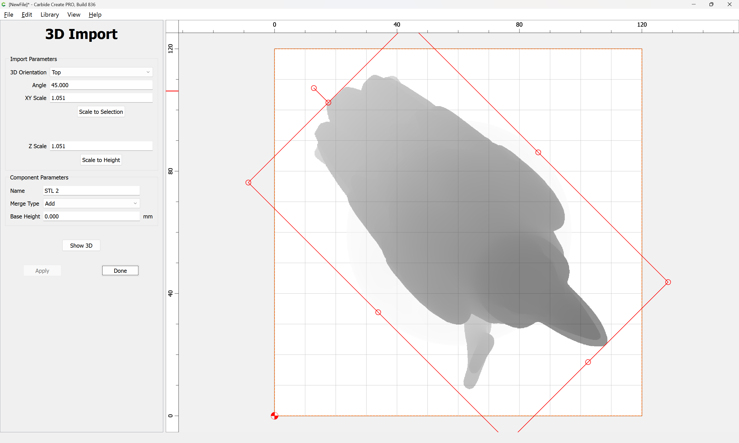Click the Carbide Create app icon in the title bar
Image resolution: width=739 pixels, height=443 pixels.
(x=4, y=4)
